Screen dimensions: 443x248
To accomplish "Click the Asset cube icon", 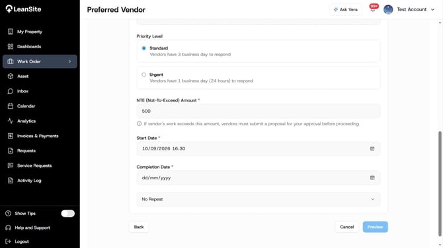I will point(11,77).
